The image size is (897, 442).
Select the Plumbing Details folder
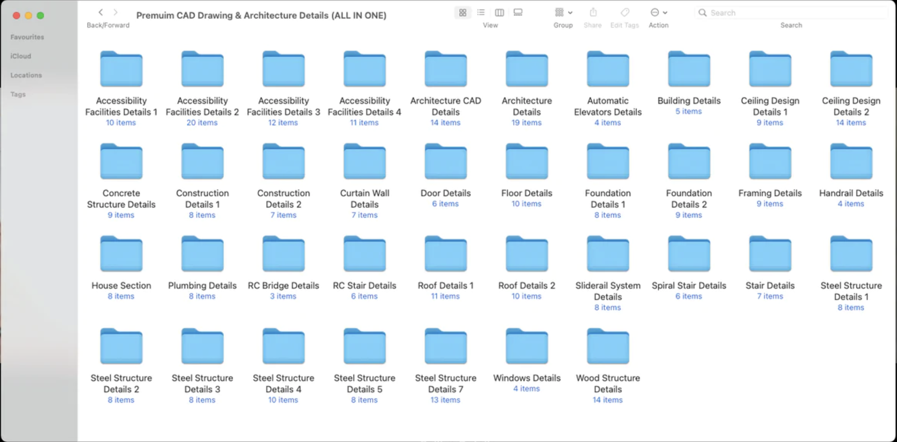coord(202,254)
